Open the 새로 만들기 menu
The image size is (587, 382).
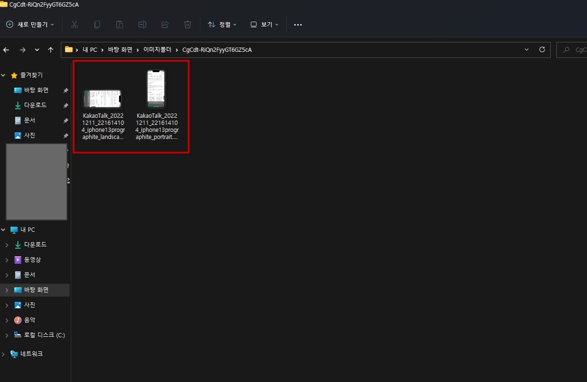[x=30, y=24]
